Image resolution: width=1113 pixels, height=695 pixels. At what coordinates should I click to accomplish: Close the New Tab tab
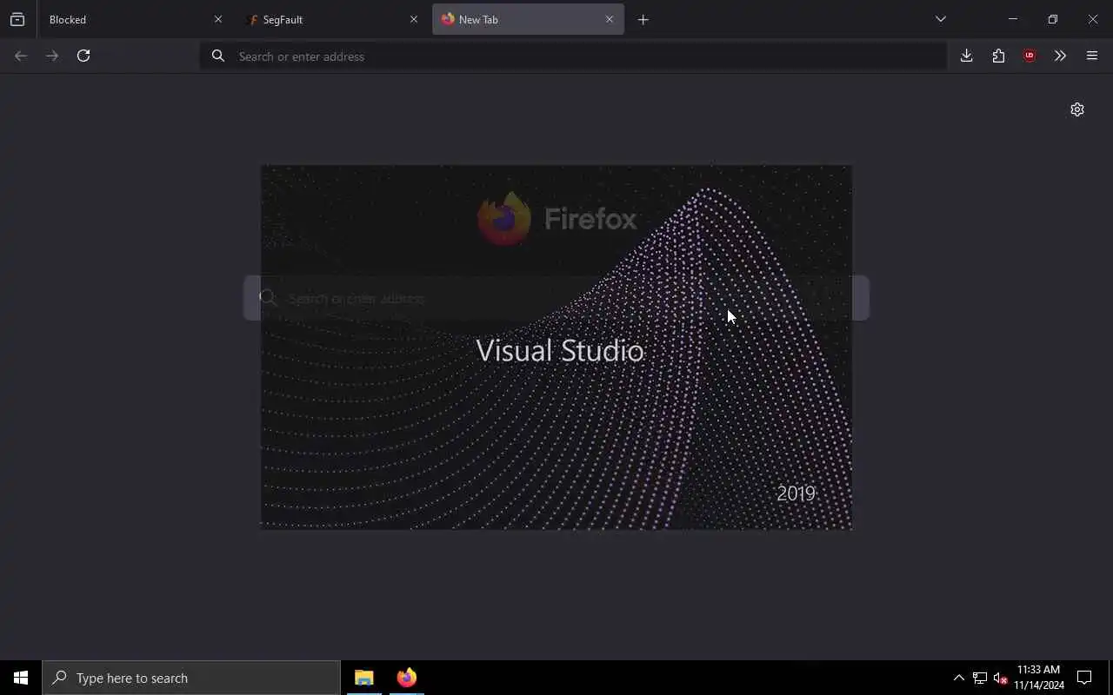610,19
